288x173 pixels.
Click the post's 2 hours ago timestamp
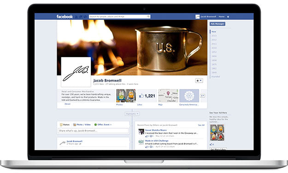[72, 144]
